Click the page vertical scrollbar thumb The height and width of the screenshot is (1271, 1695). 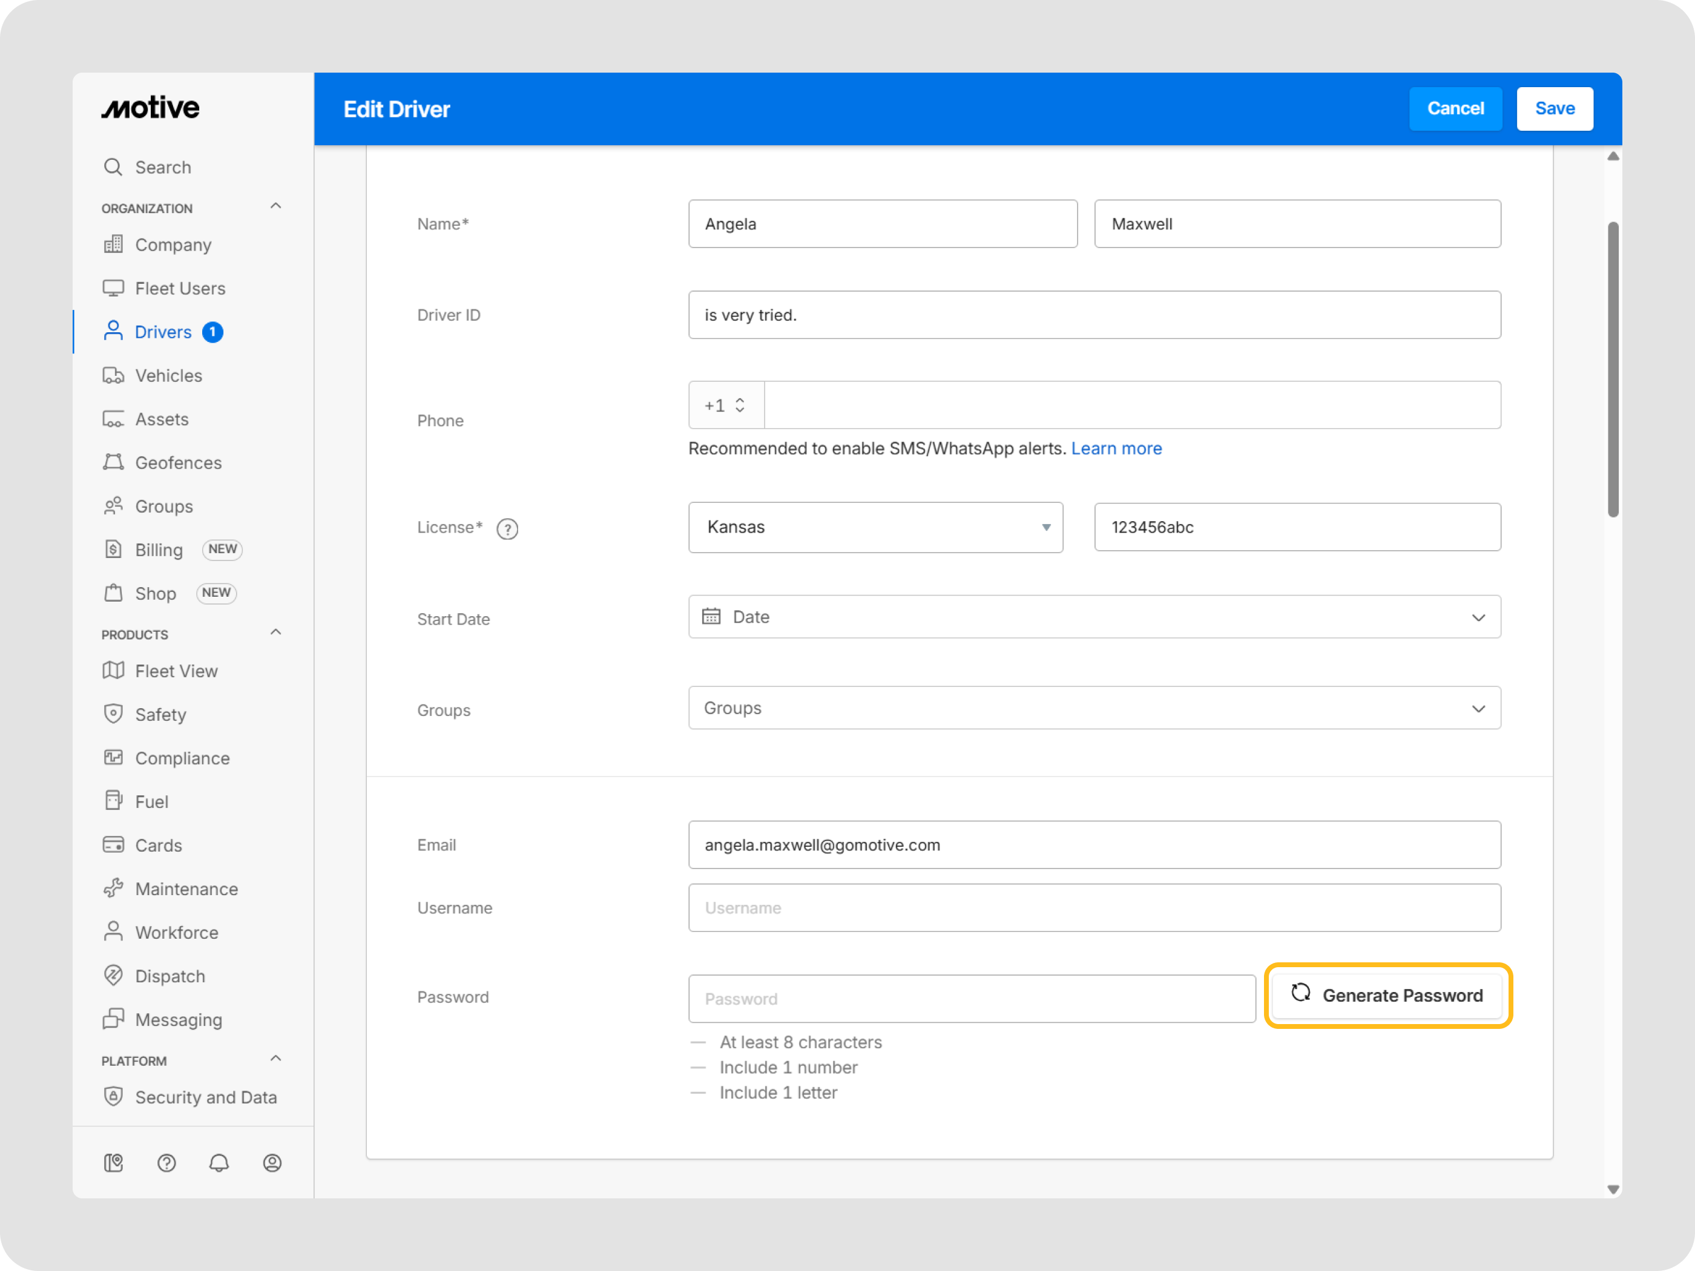click(x=1613, y=368)
